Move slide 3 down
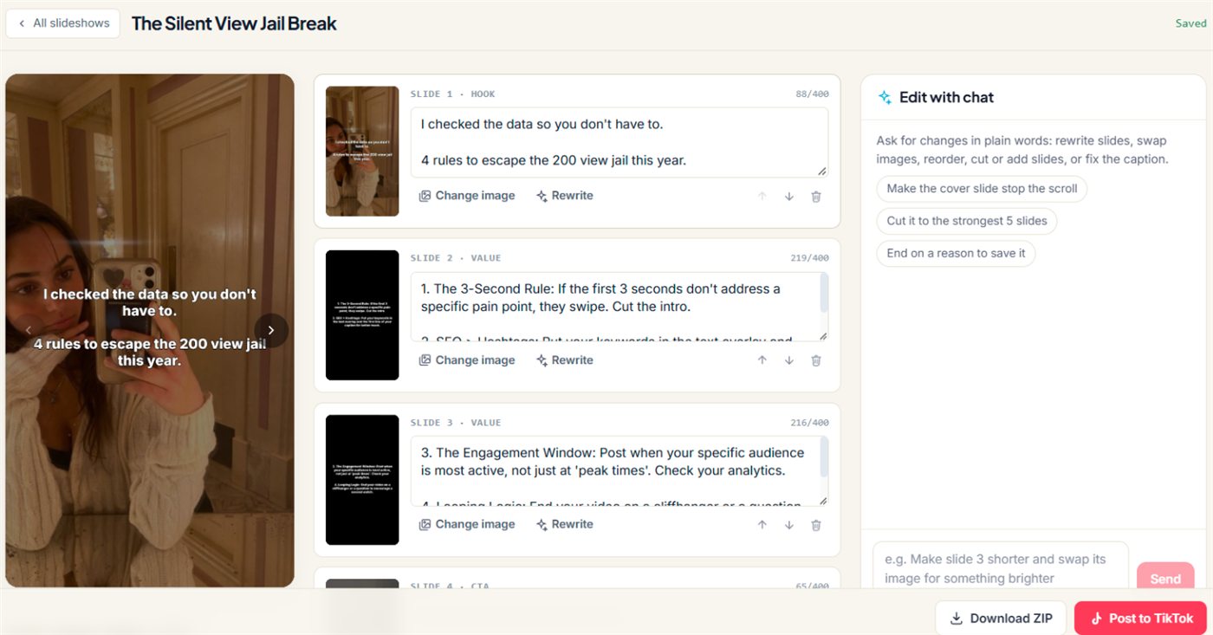Image resolution: width=1213 pixels, height=635 pixels. point(789,525)
